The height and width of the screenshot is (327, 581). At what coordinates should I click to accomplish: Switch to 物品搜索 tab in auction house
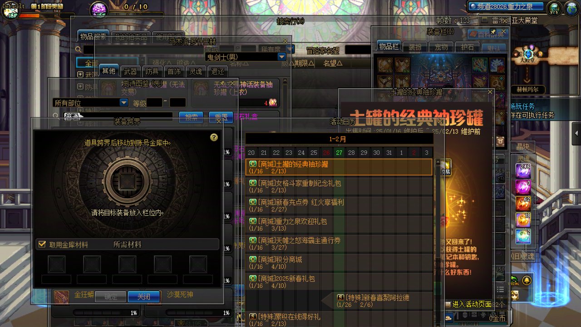click(93, 37)
